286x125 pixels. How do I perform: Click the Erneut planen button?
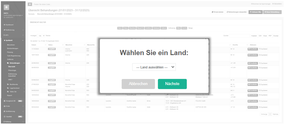point(217,12)
